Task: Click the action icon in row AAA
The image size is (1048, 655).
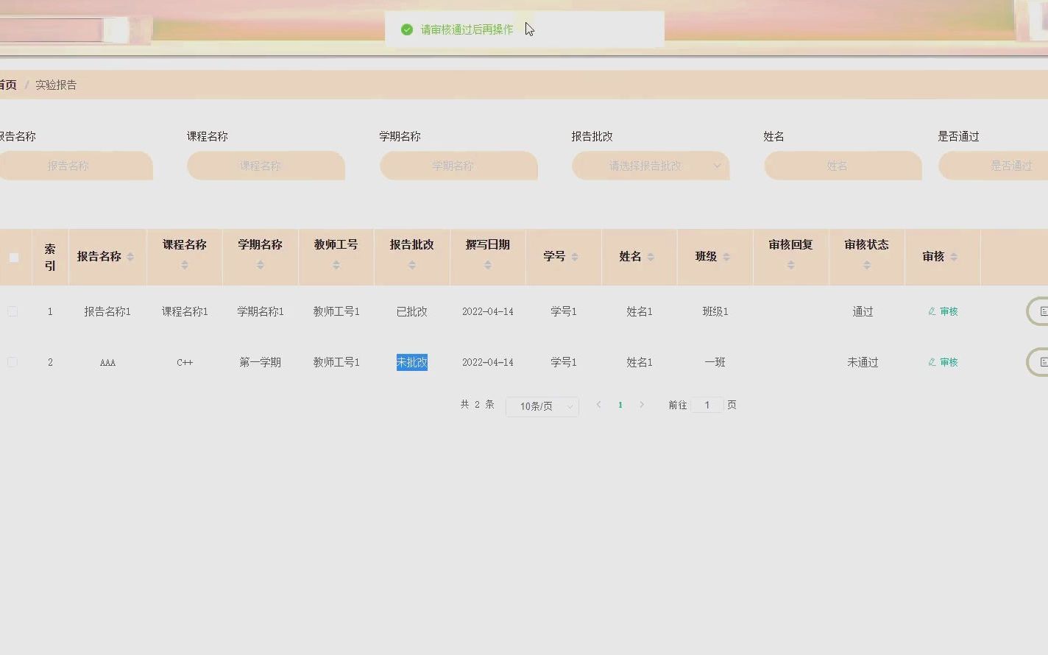Action: tap(1038, 362)
